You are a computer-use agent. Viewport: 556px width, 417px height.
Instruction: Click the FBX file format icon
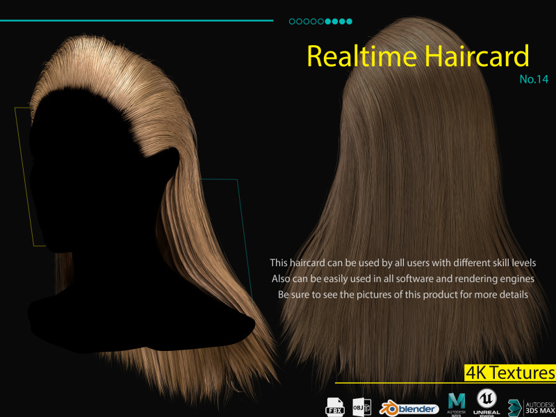point(336,407)
